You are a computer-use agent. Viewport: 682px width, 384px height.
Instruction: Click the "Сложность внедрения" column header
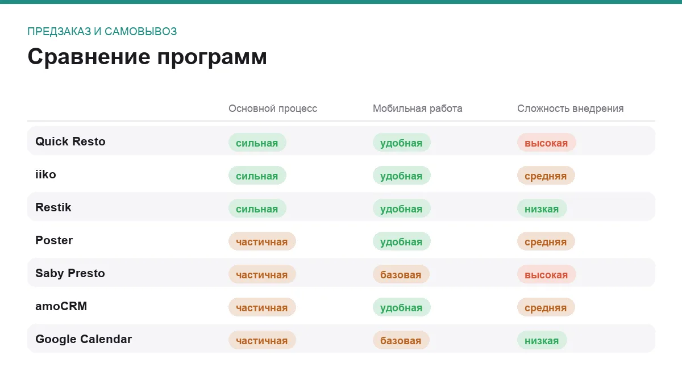pos(571,108)
